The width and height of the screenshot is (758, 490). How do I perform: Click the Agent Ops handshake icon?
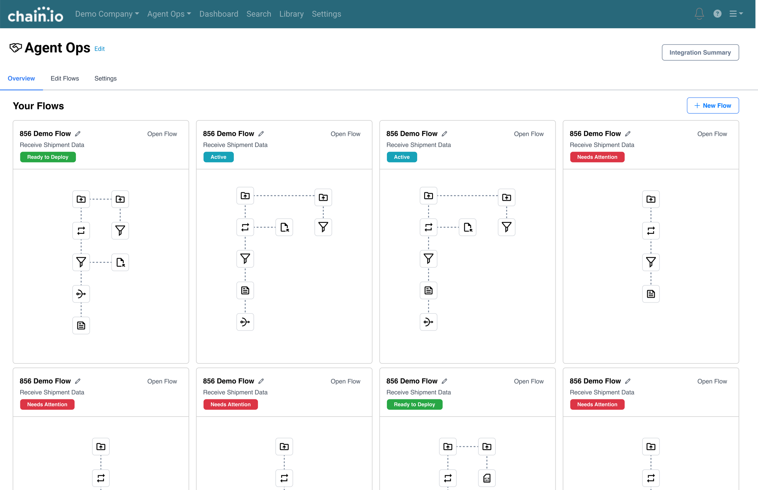click(15, 48)
